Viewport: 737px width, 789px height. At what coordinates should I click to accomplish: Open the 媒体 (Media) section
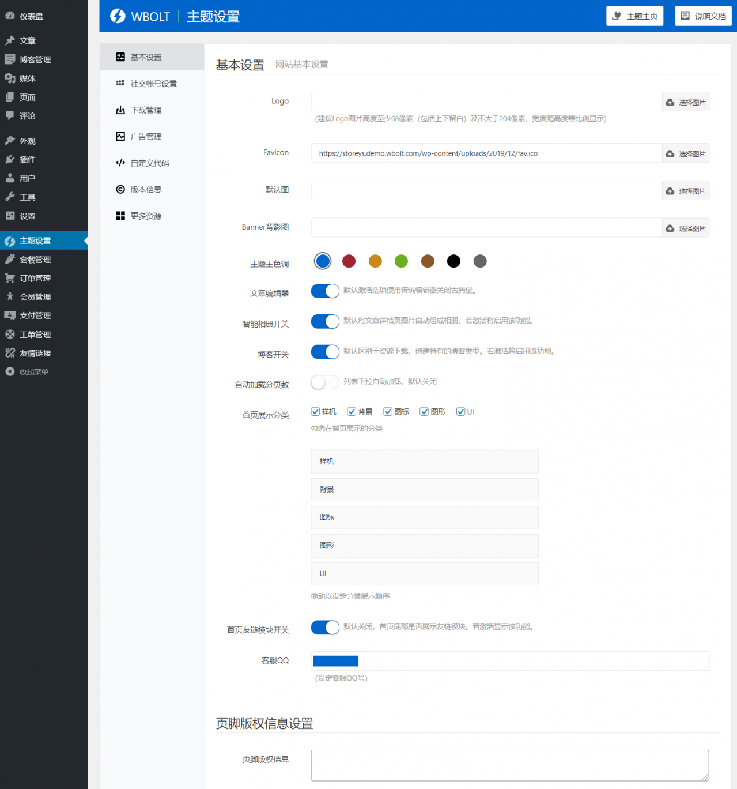[x=27, y=78]
